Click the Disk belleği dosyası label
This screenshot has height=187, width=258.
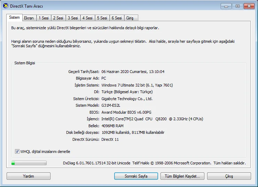(83, 132)
